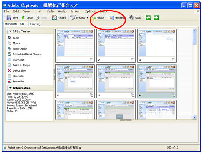Click the Audio speaker toolbar icon
Viewport: 203px width, 154px height.
pos(132,17)
